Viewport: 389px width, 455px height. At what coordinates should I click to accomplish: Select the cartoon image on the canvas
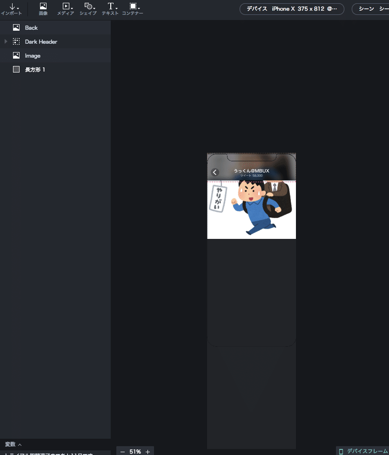click(252, 210)
